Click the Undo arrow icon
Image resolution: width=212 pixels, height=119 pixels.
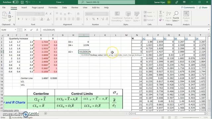coord(27,2)
